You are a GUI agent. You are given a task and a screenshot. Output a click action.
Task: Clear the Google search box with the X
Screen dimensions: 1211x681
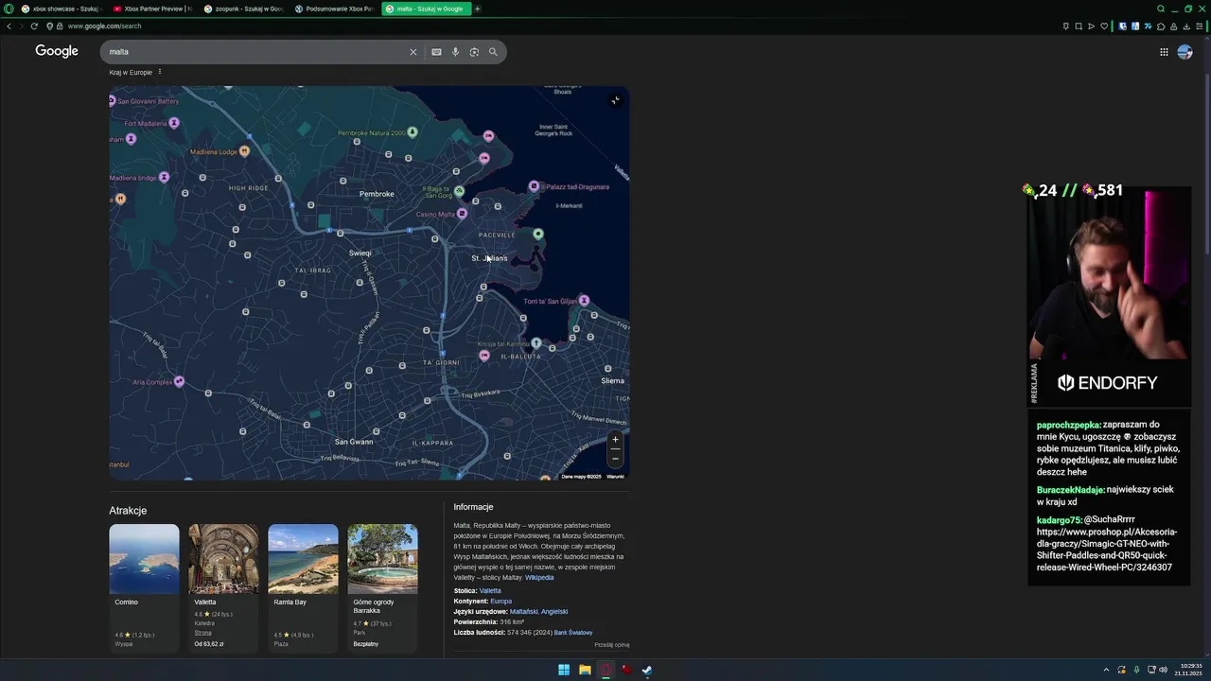pos(412,52)
